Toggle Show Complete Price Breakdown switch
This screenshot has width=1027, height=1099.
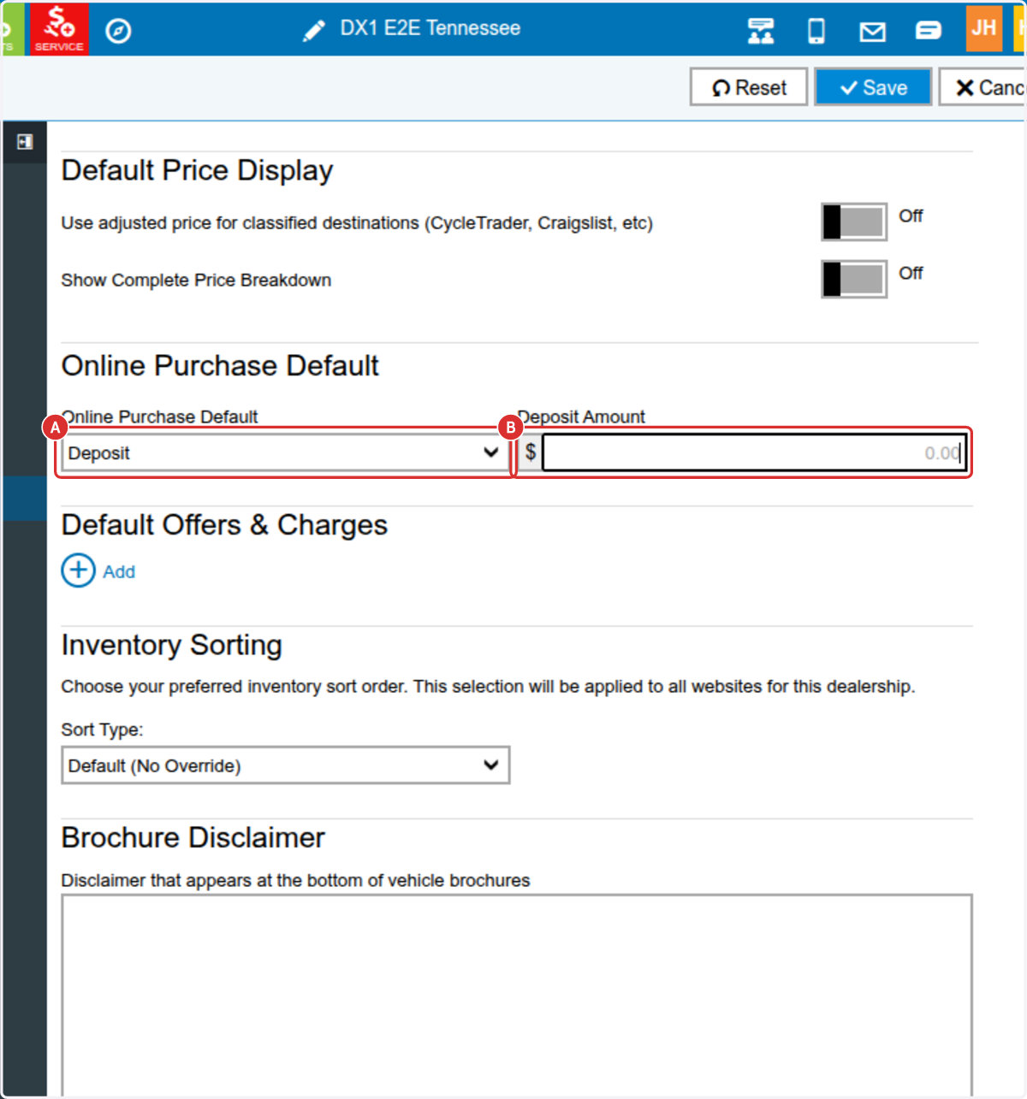point(853,280)
